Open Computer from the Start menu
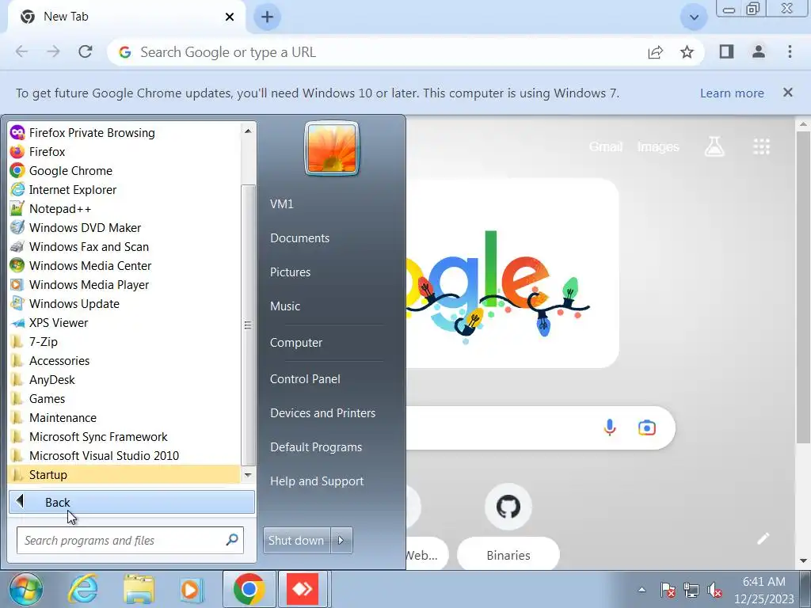The width and height of the screenshot is (811, 608). (296, 343)
